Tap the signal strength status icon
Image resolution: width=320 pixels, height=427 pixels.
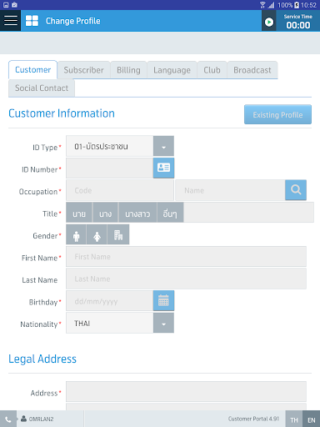(x=271, y=5)
